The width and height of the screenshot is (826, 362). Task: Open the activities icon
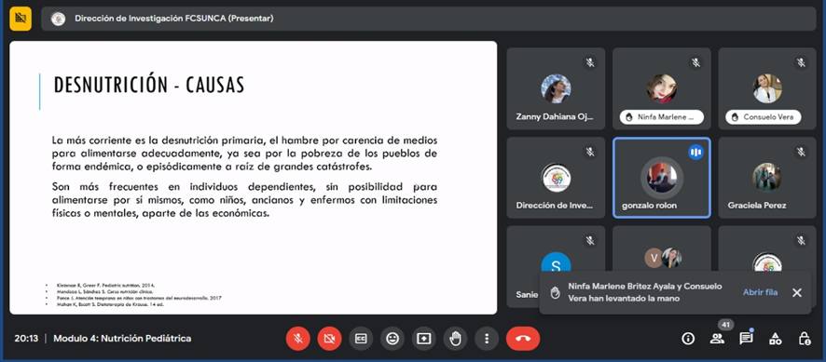click(x=776, y=339)
